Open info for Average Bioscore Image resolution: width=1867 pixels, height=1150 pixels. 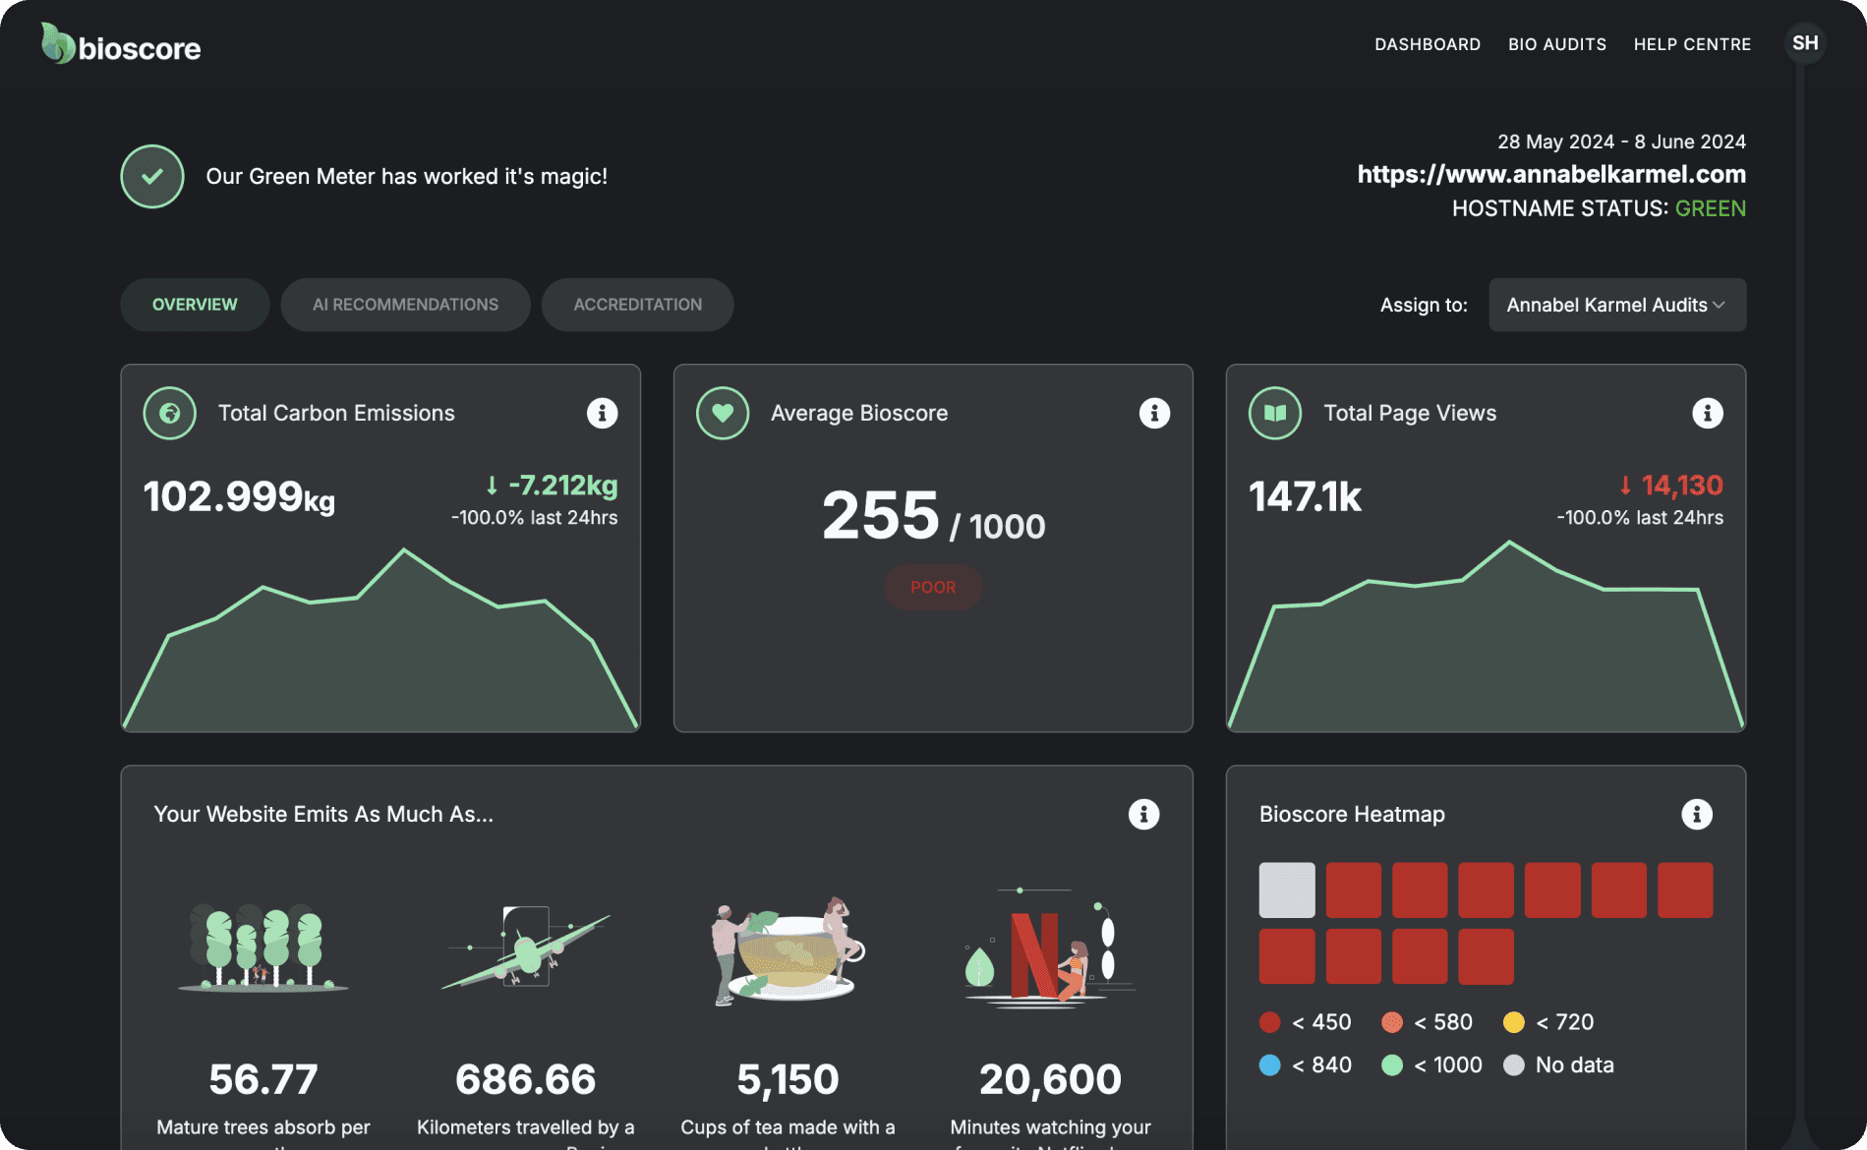click(x=1154, y=413)
